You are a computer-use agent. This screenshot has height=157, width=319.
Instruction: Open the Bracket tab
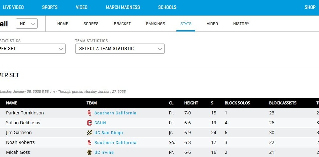click(122, 24)
